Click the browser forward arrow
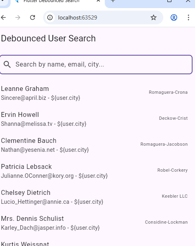The height and width of the screenshot is (246, 195). pos(18,17)
